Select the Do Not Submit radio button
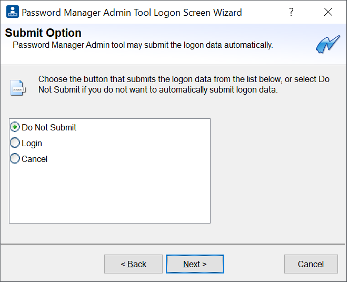 (15, 127)
